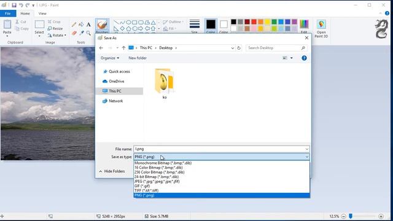Pick the green swatch in the palette
The image size is (393, 221).
tap(274, 22)
